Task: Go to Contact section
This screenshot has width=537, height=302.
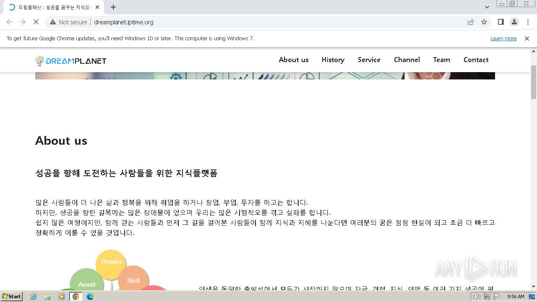Action: [476, 60]
